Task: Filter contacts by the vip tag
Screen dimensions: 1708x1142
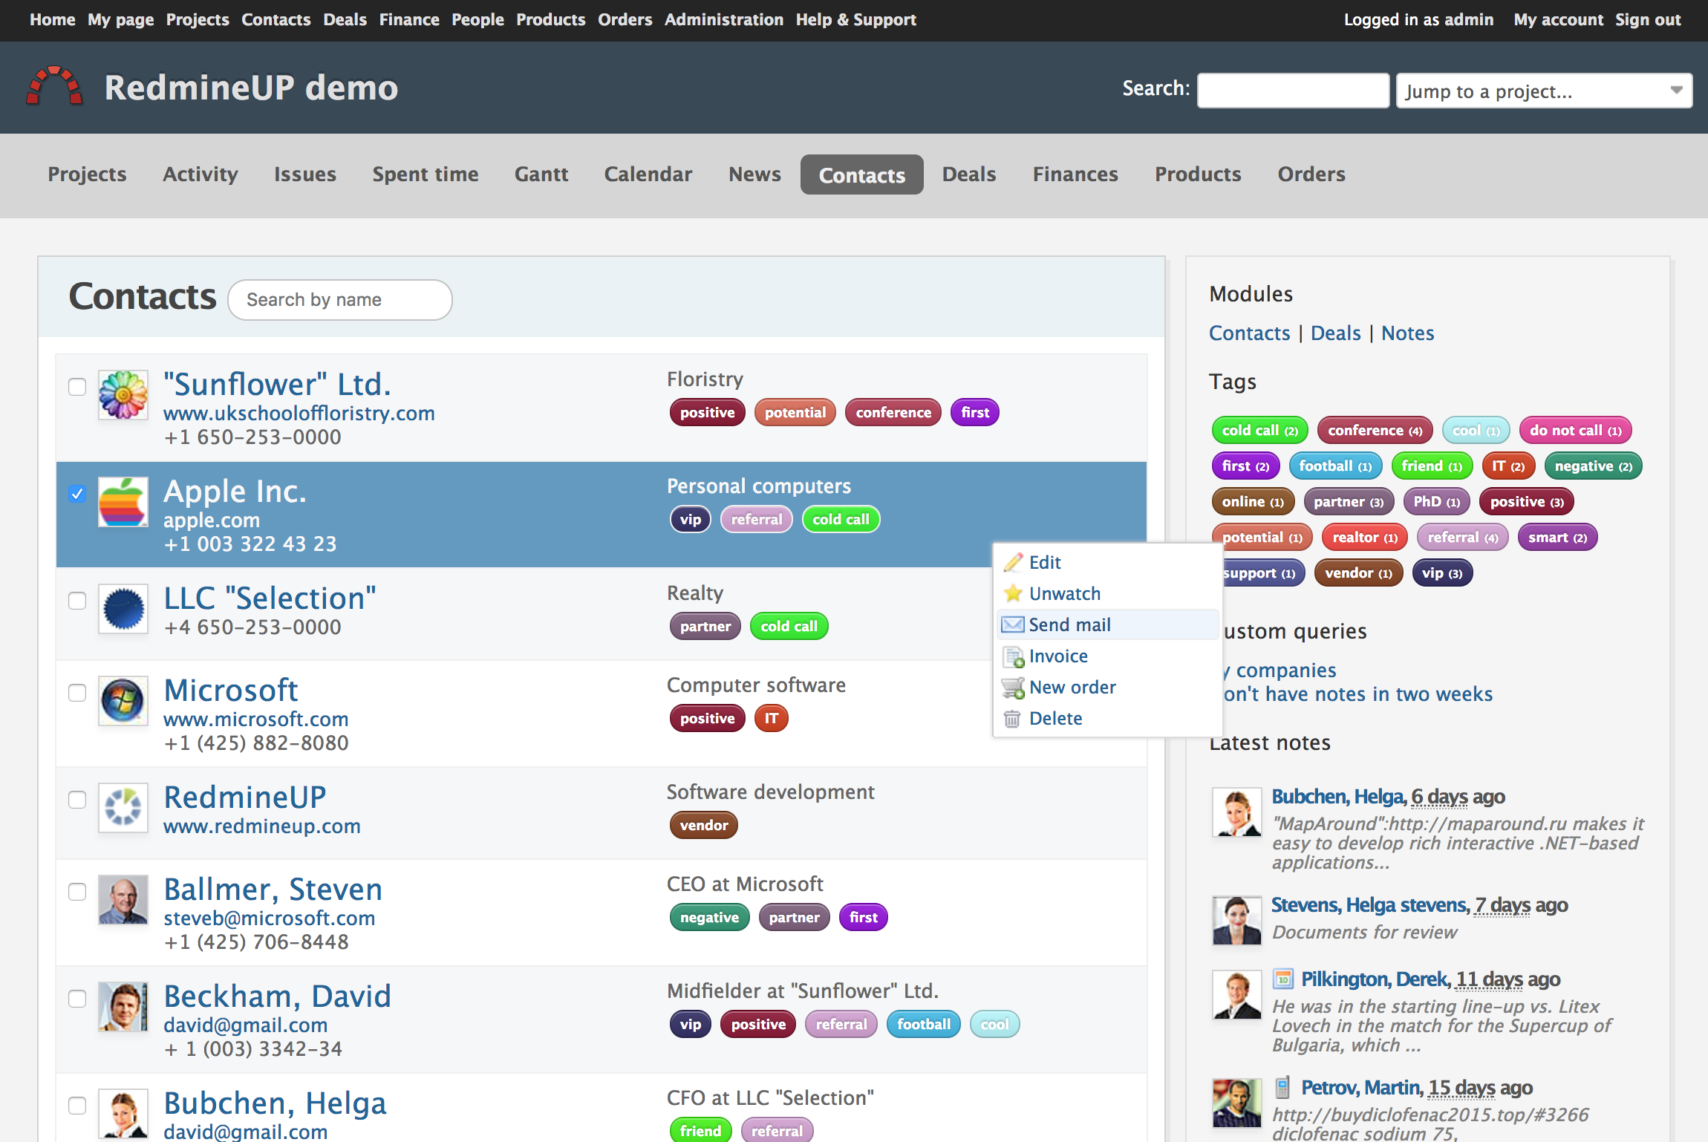Action: [x=1441, y=572]
